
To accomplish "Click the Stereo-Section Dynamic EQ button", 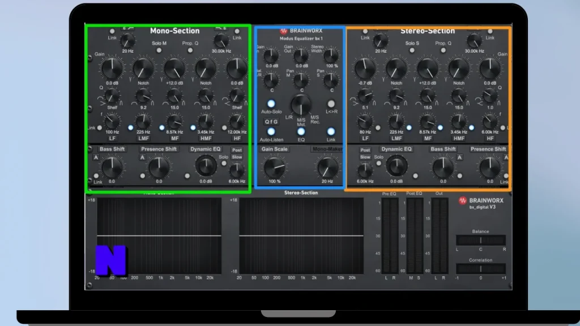I will 396,149.
